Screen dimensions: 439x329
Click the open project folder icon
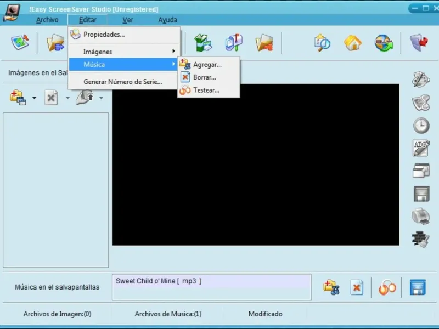click(x=55, y=43)
